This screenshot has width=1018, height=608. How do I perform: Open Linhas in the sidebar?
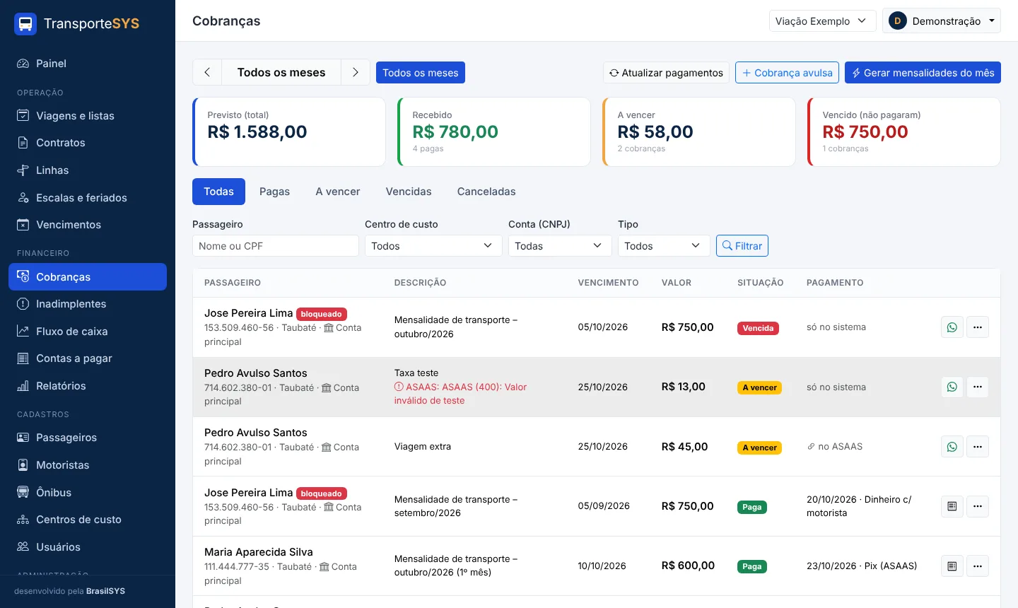pyautogui.click(x=88, y=170)
